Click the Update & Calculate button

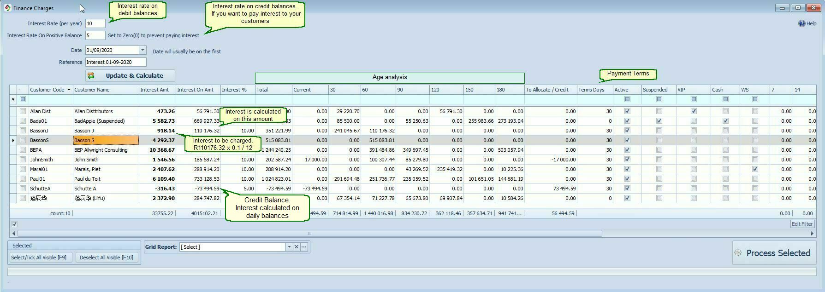coord(130,75)
